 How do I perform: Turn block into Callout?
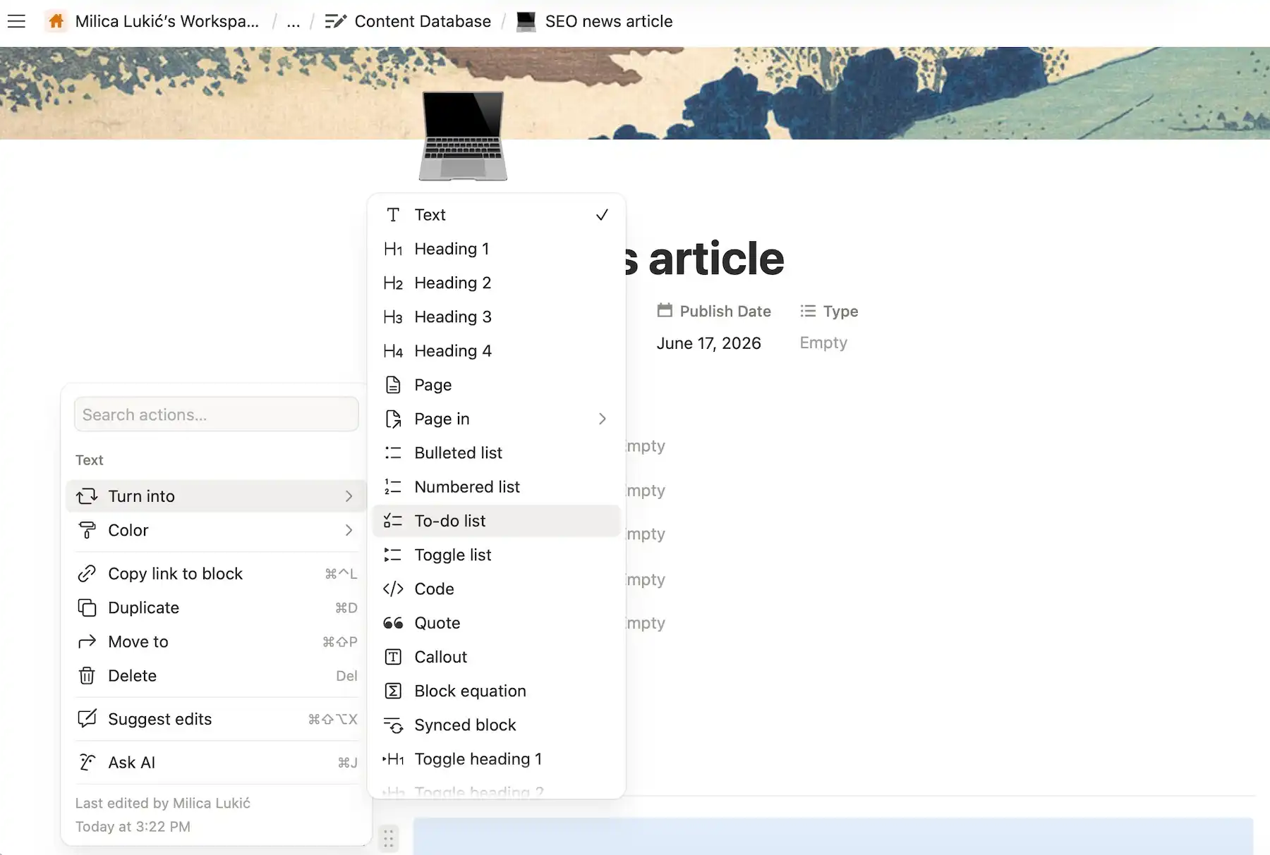496,657
